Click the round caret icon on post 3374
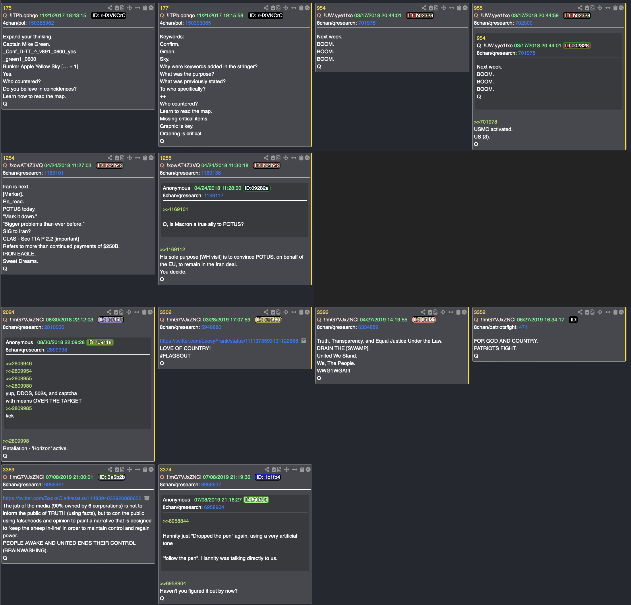The height and width of the screenshot is (605, 631). 308,470
